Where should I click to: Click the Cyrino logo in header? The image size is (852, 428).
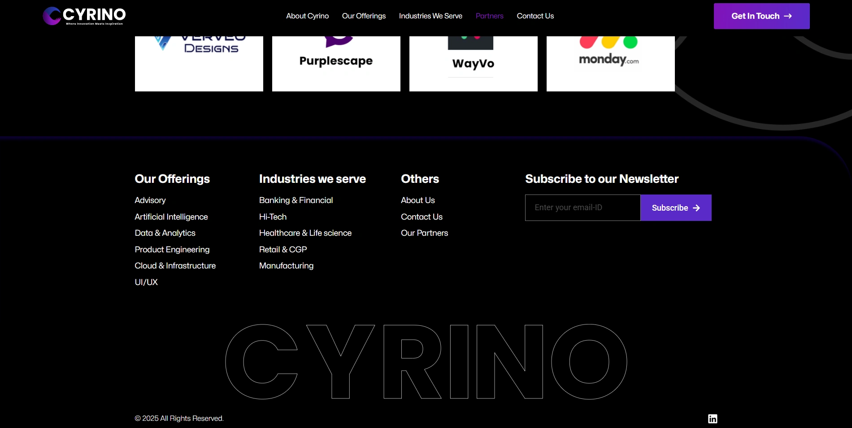84,16
